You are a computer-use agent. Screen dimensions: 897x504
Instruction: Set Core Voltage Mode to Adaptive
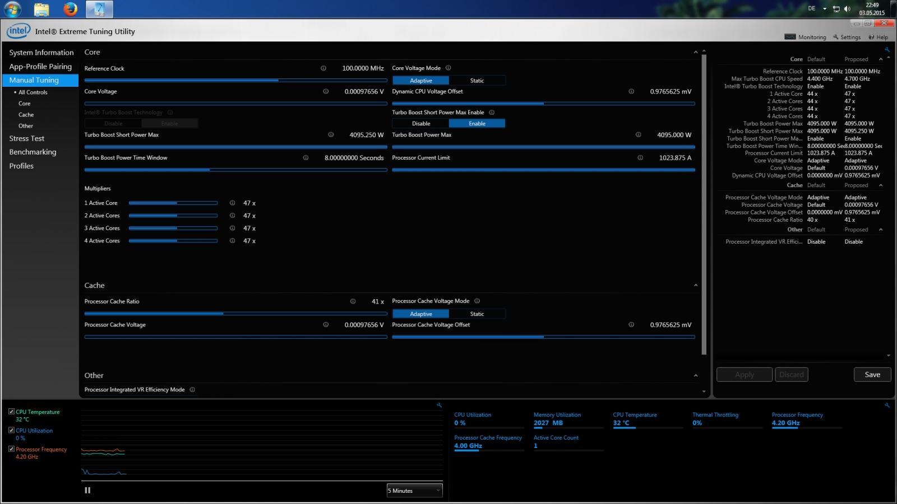pyautogui.click(x=420, y=81)
